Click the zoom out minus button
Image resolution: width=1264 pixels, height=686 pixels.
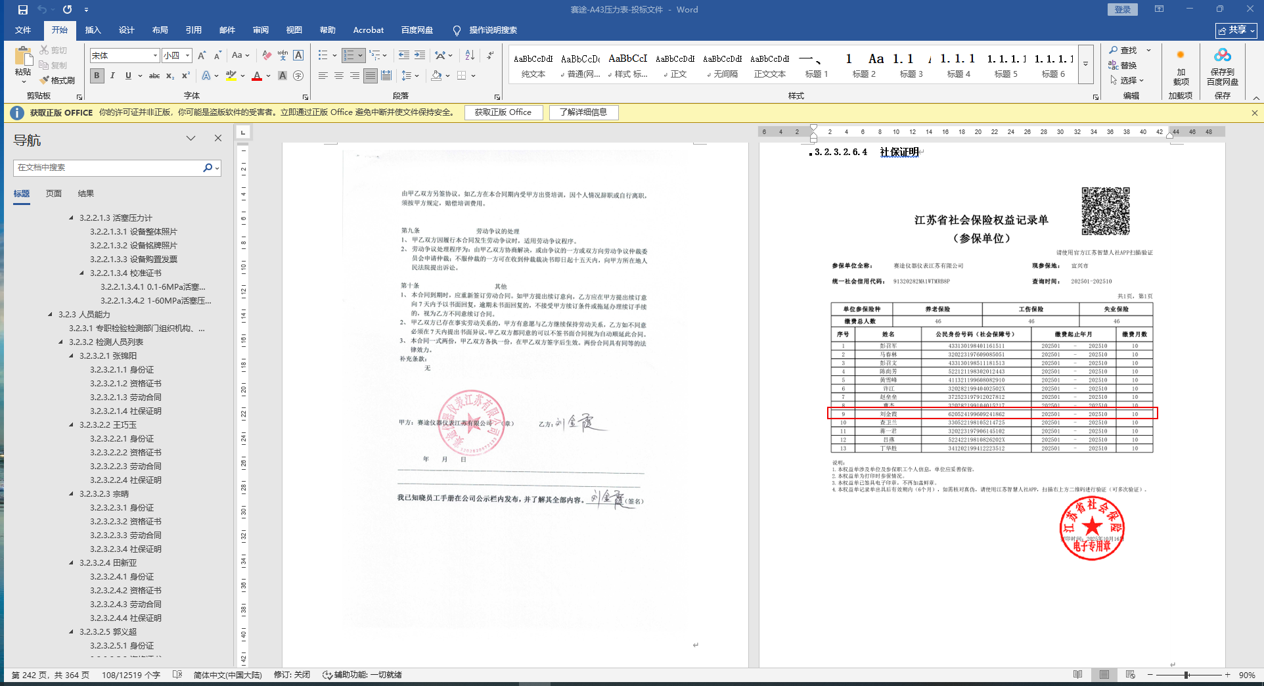[1150, 675]
